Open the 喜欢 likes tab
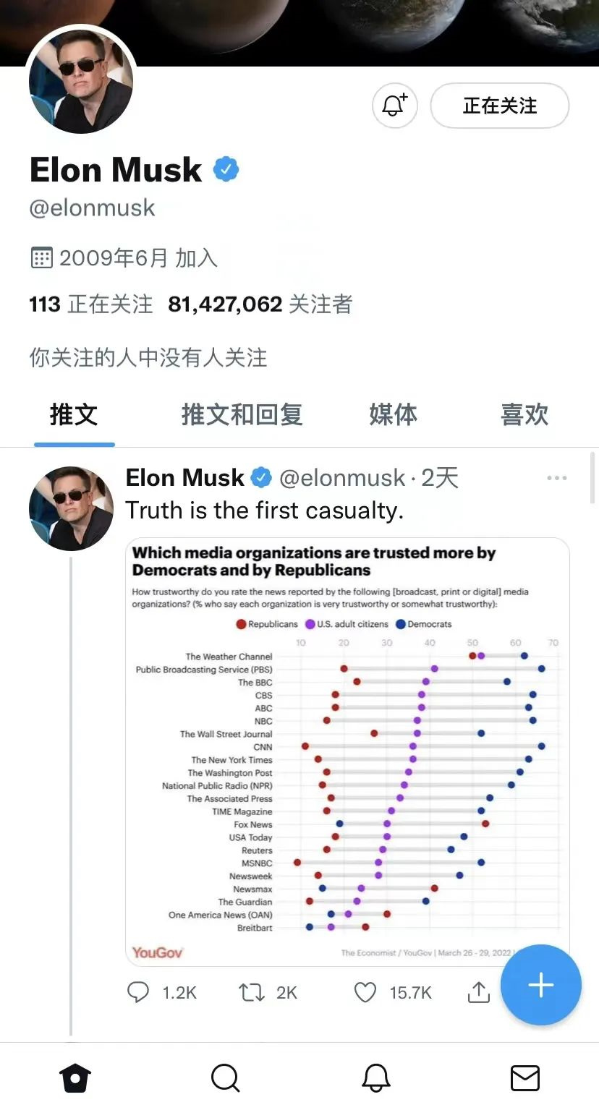 coord(524,414)
